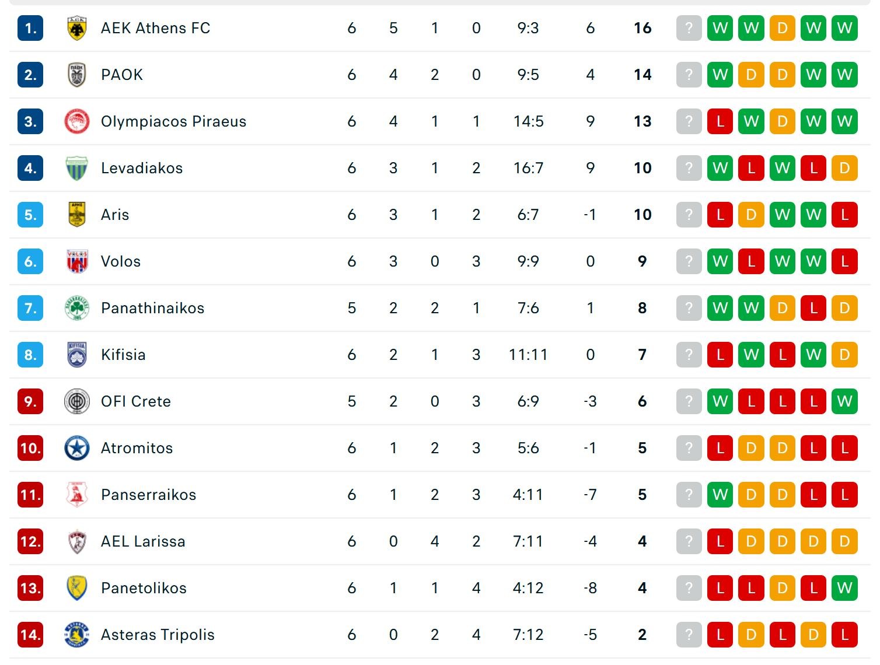Open the Panserraikos team name link
Image resolution: width=880 pixels, height=665 pixels.
click(148, 495)
